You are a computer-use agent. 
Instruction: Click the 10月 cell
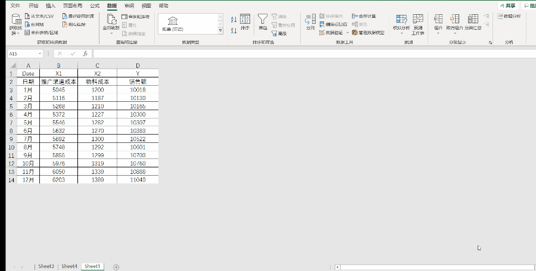click(28, 163)
